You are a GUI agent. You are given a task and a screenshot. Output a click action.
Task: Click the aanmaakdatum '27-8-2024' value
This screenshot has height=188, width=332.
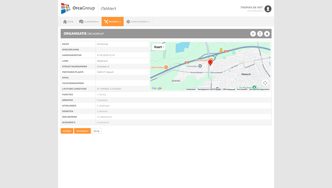106,55
